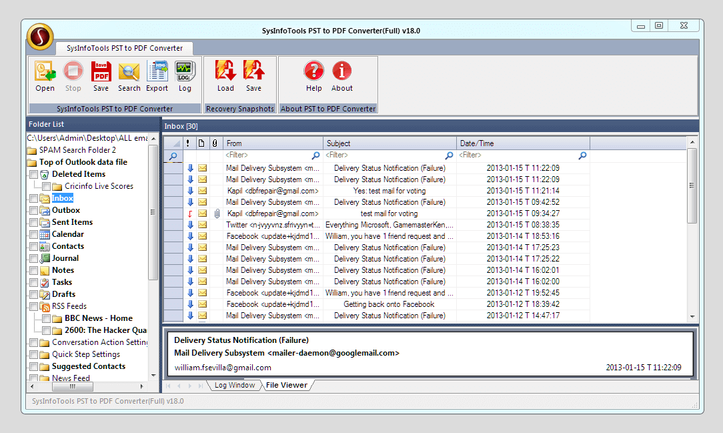Check the BBC News - Home checkbox
This screenshot has height=433, width=723.
[x=47, y=318]
